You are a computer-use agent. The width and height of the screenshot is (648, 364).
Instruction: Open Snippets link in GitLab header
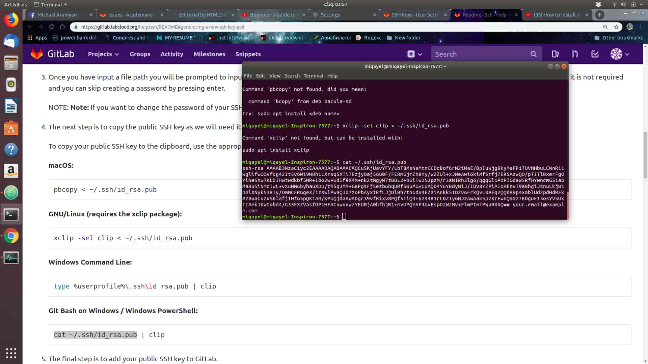(248, 54)
